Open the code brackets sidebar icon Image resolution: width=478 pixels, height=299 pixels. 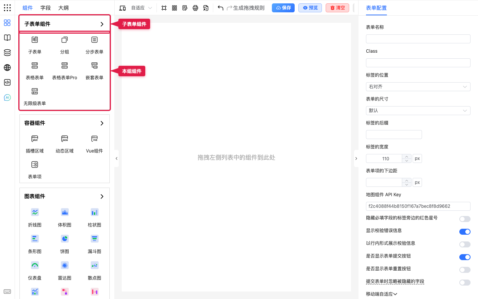(x=7, y=83)
